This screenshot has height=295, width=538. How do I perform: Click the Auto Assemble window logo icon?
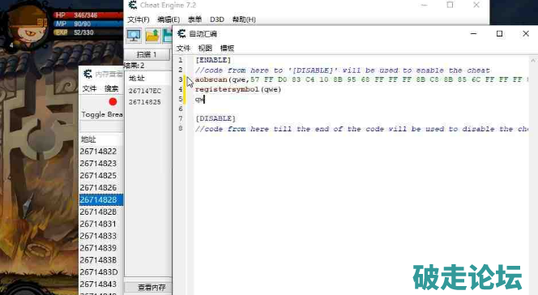point(181,33)
